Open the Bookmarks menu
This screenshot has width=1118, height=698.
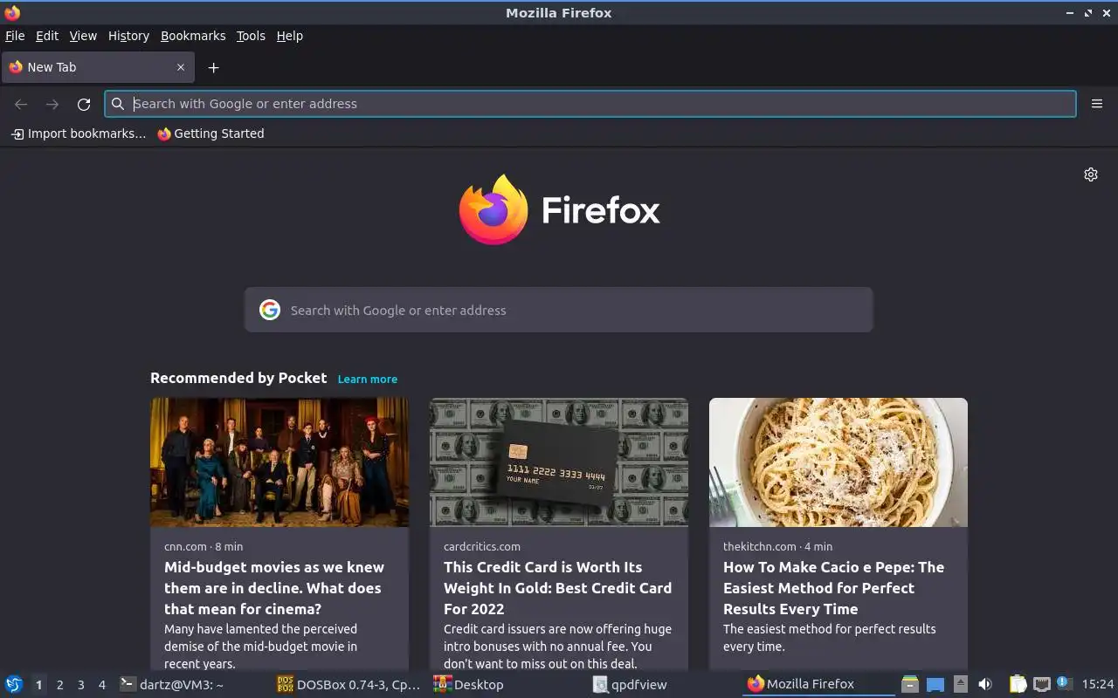pyautogui.click(x=193, y=36)
